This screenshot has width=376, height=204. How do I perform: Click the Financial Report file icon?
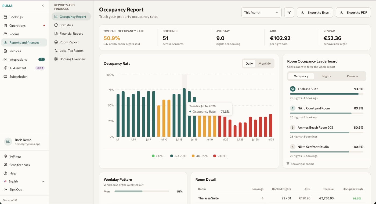coord(56,34)
